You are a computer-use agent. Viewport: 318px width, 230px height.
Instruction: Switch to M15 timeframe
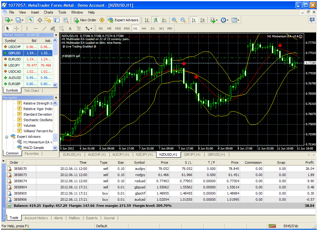(118, 28)
